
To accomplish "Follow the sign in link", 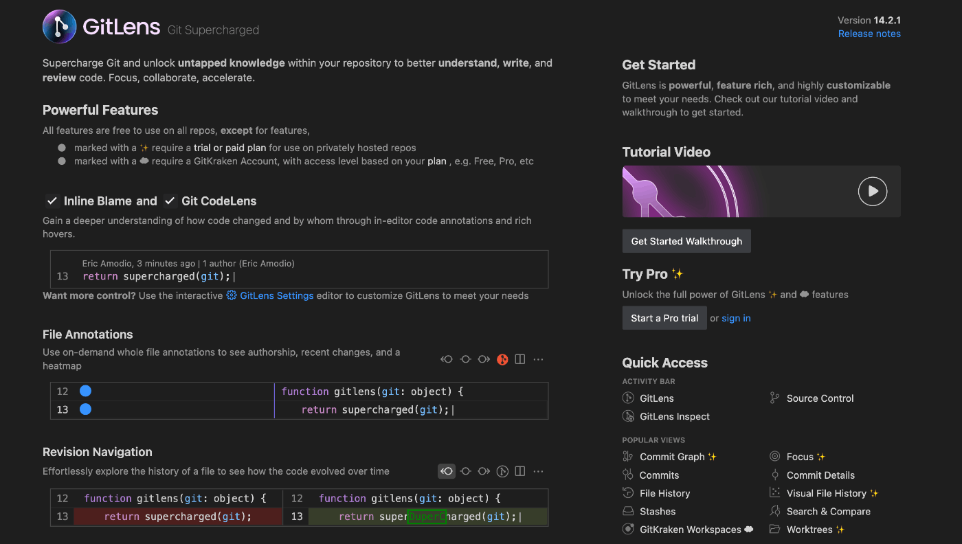I will (736, 318).
